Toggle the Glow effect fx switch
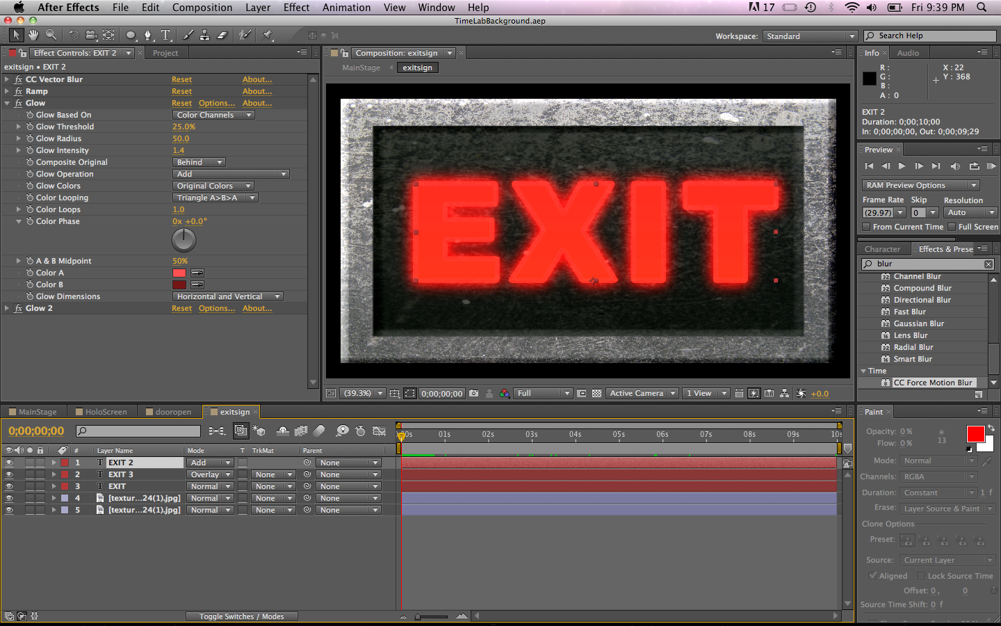Screen dimensions: 1001x626 click(x=19, y=103)
